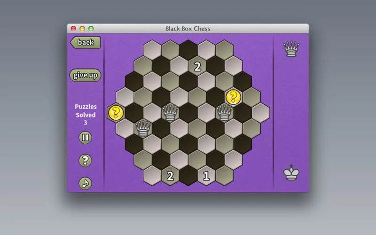Toggle music with the note icon
This screenshot has height=235, width=376.
tap(86, 183)
